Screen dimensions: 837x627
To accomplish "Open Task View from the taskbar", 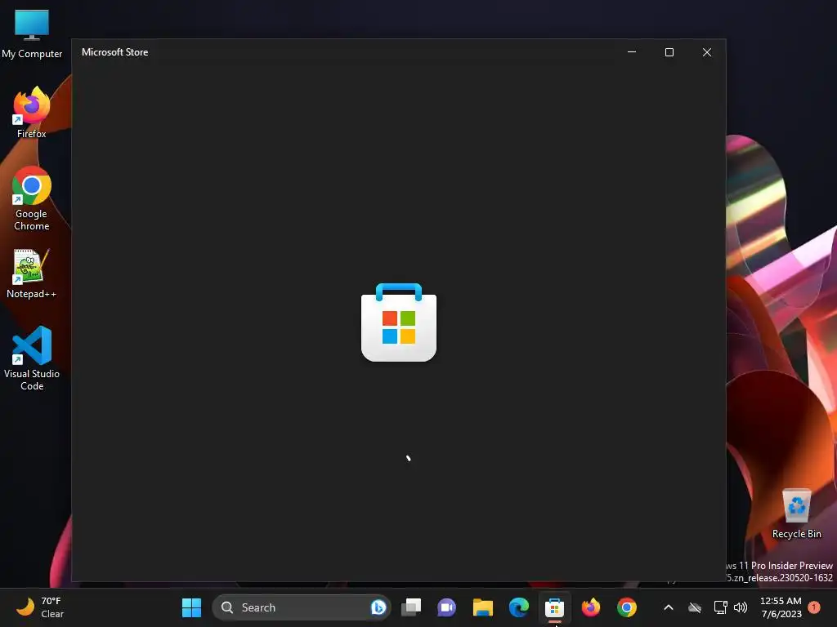I will pyautogui.click(x=411, y=607).
